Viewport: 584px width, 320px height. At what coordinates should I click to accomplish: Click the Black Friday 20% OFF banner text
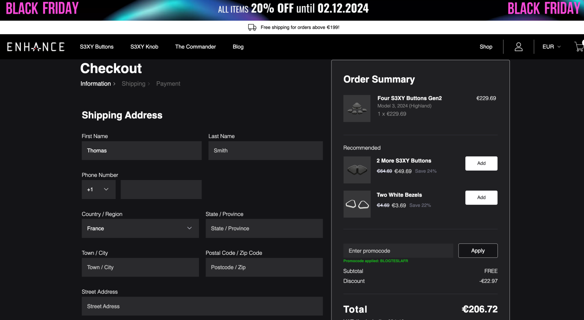coord(293,8)
